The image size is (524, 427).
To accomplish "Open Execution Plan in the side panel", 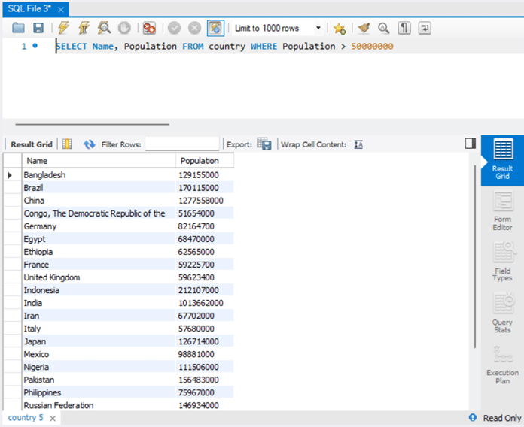I will (503, 365).
